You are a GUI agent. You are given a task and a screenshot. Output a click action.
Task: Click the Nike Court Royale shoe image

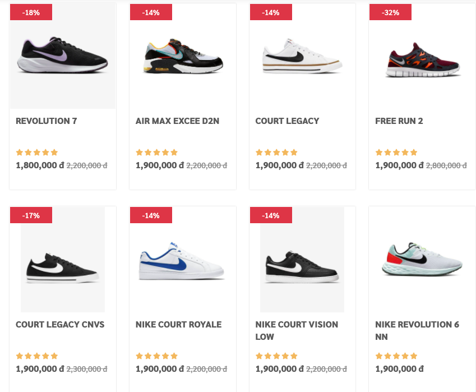point(182,259)
